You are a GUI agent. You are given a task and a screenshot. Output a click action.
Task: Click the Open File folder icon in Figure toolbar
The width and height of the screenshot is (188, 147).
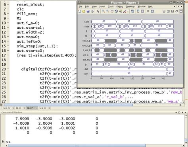click(x=84, y=12)
